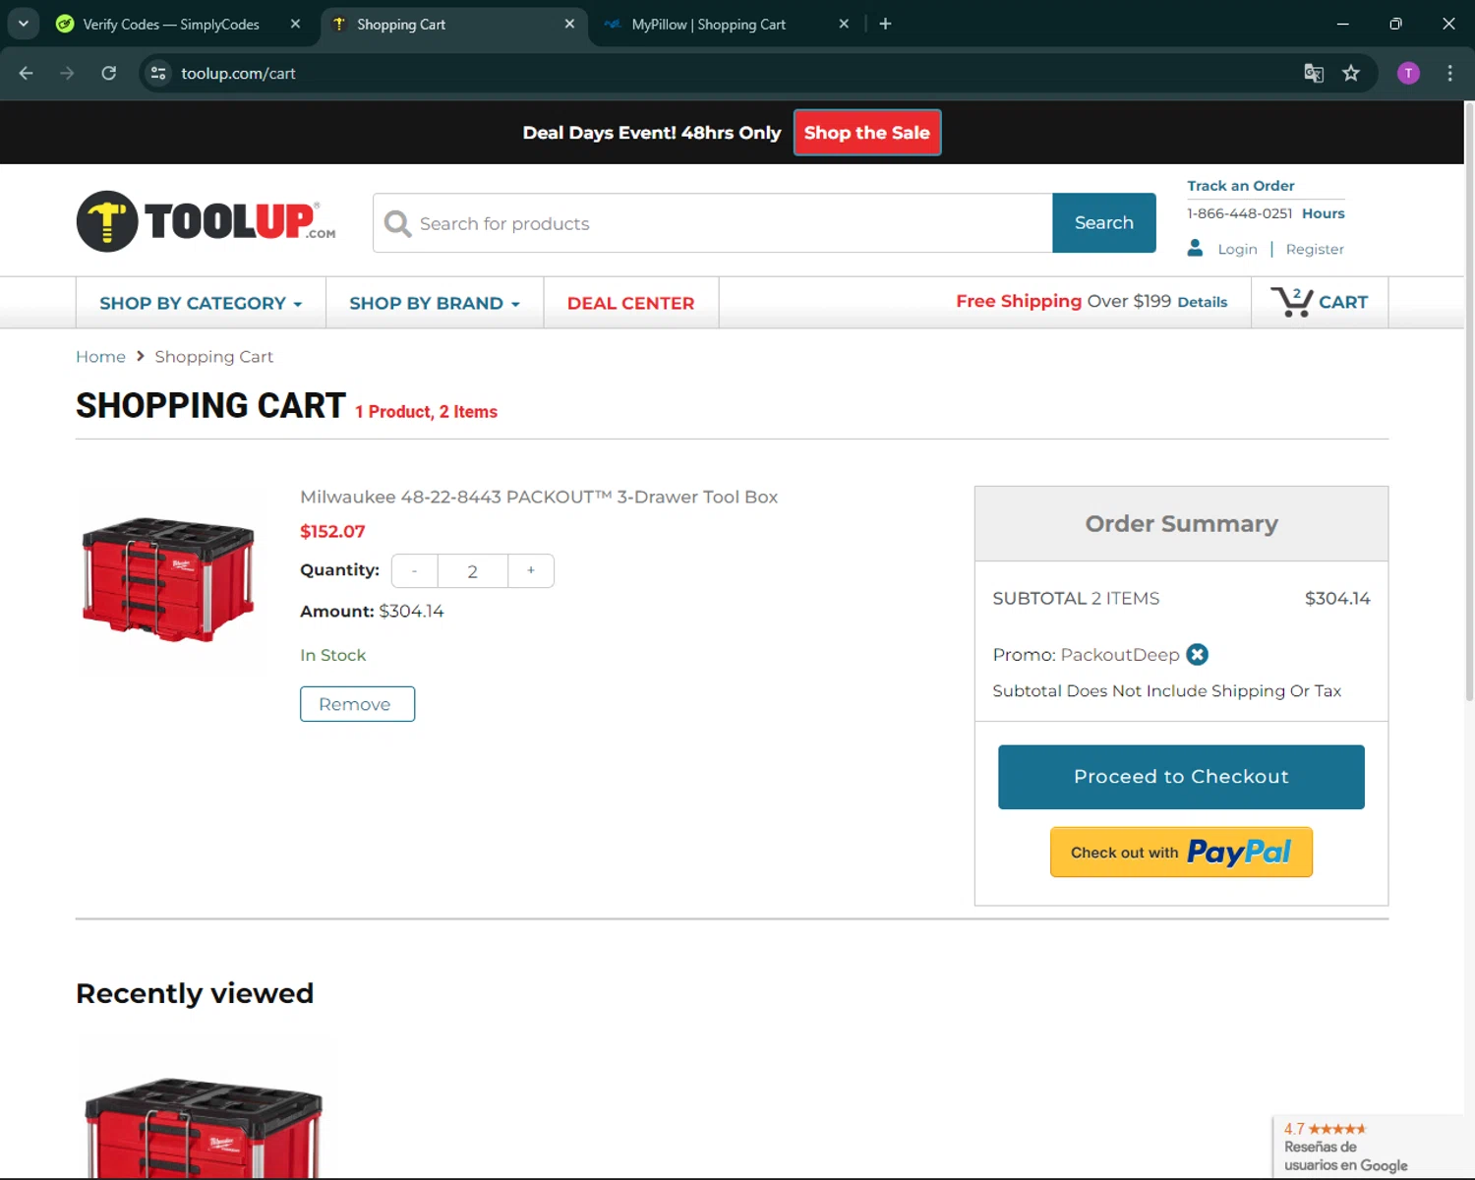Switch to MyPillow Shopping Cart tab
Screen dimensions: 1475x1180
click(708, 24)
